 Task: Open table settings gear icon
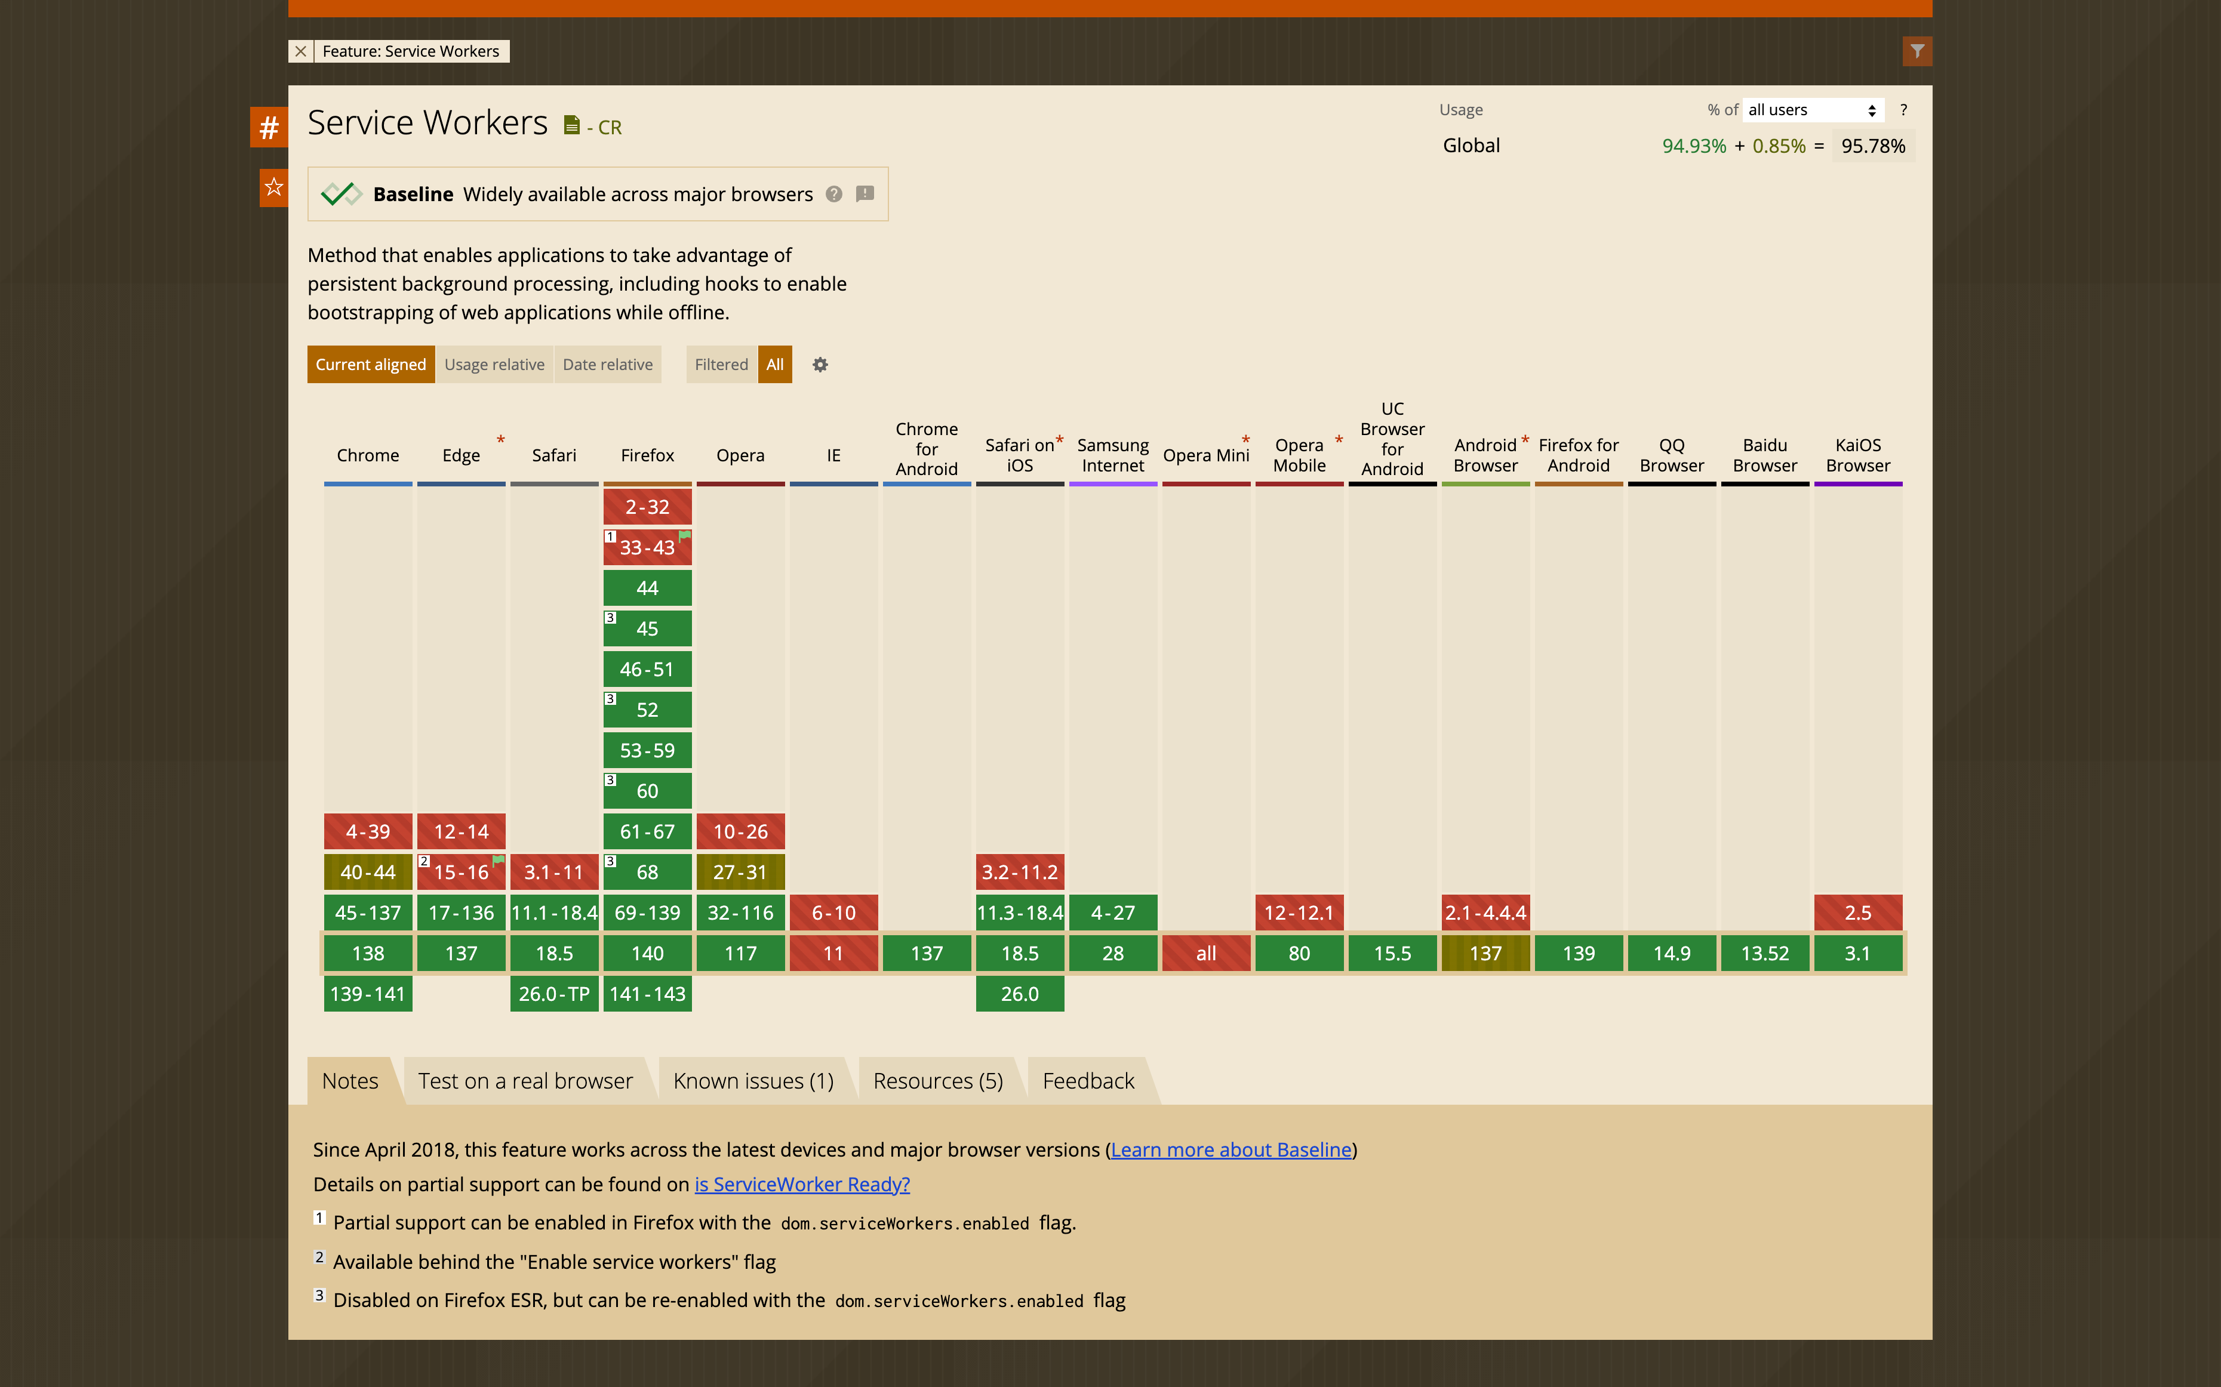[x=820, y=364]
